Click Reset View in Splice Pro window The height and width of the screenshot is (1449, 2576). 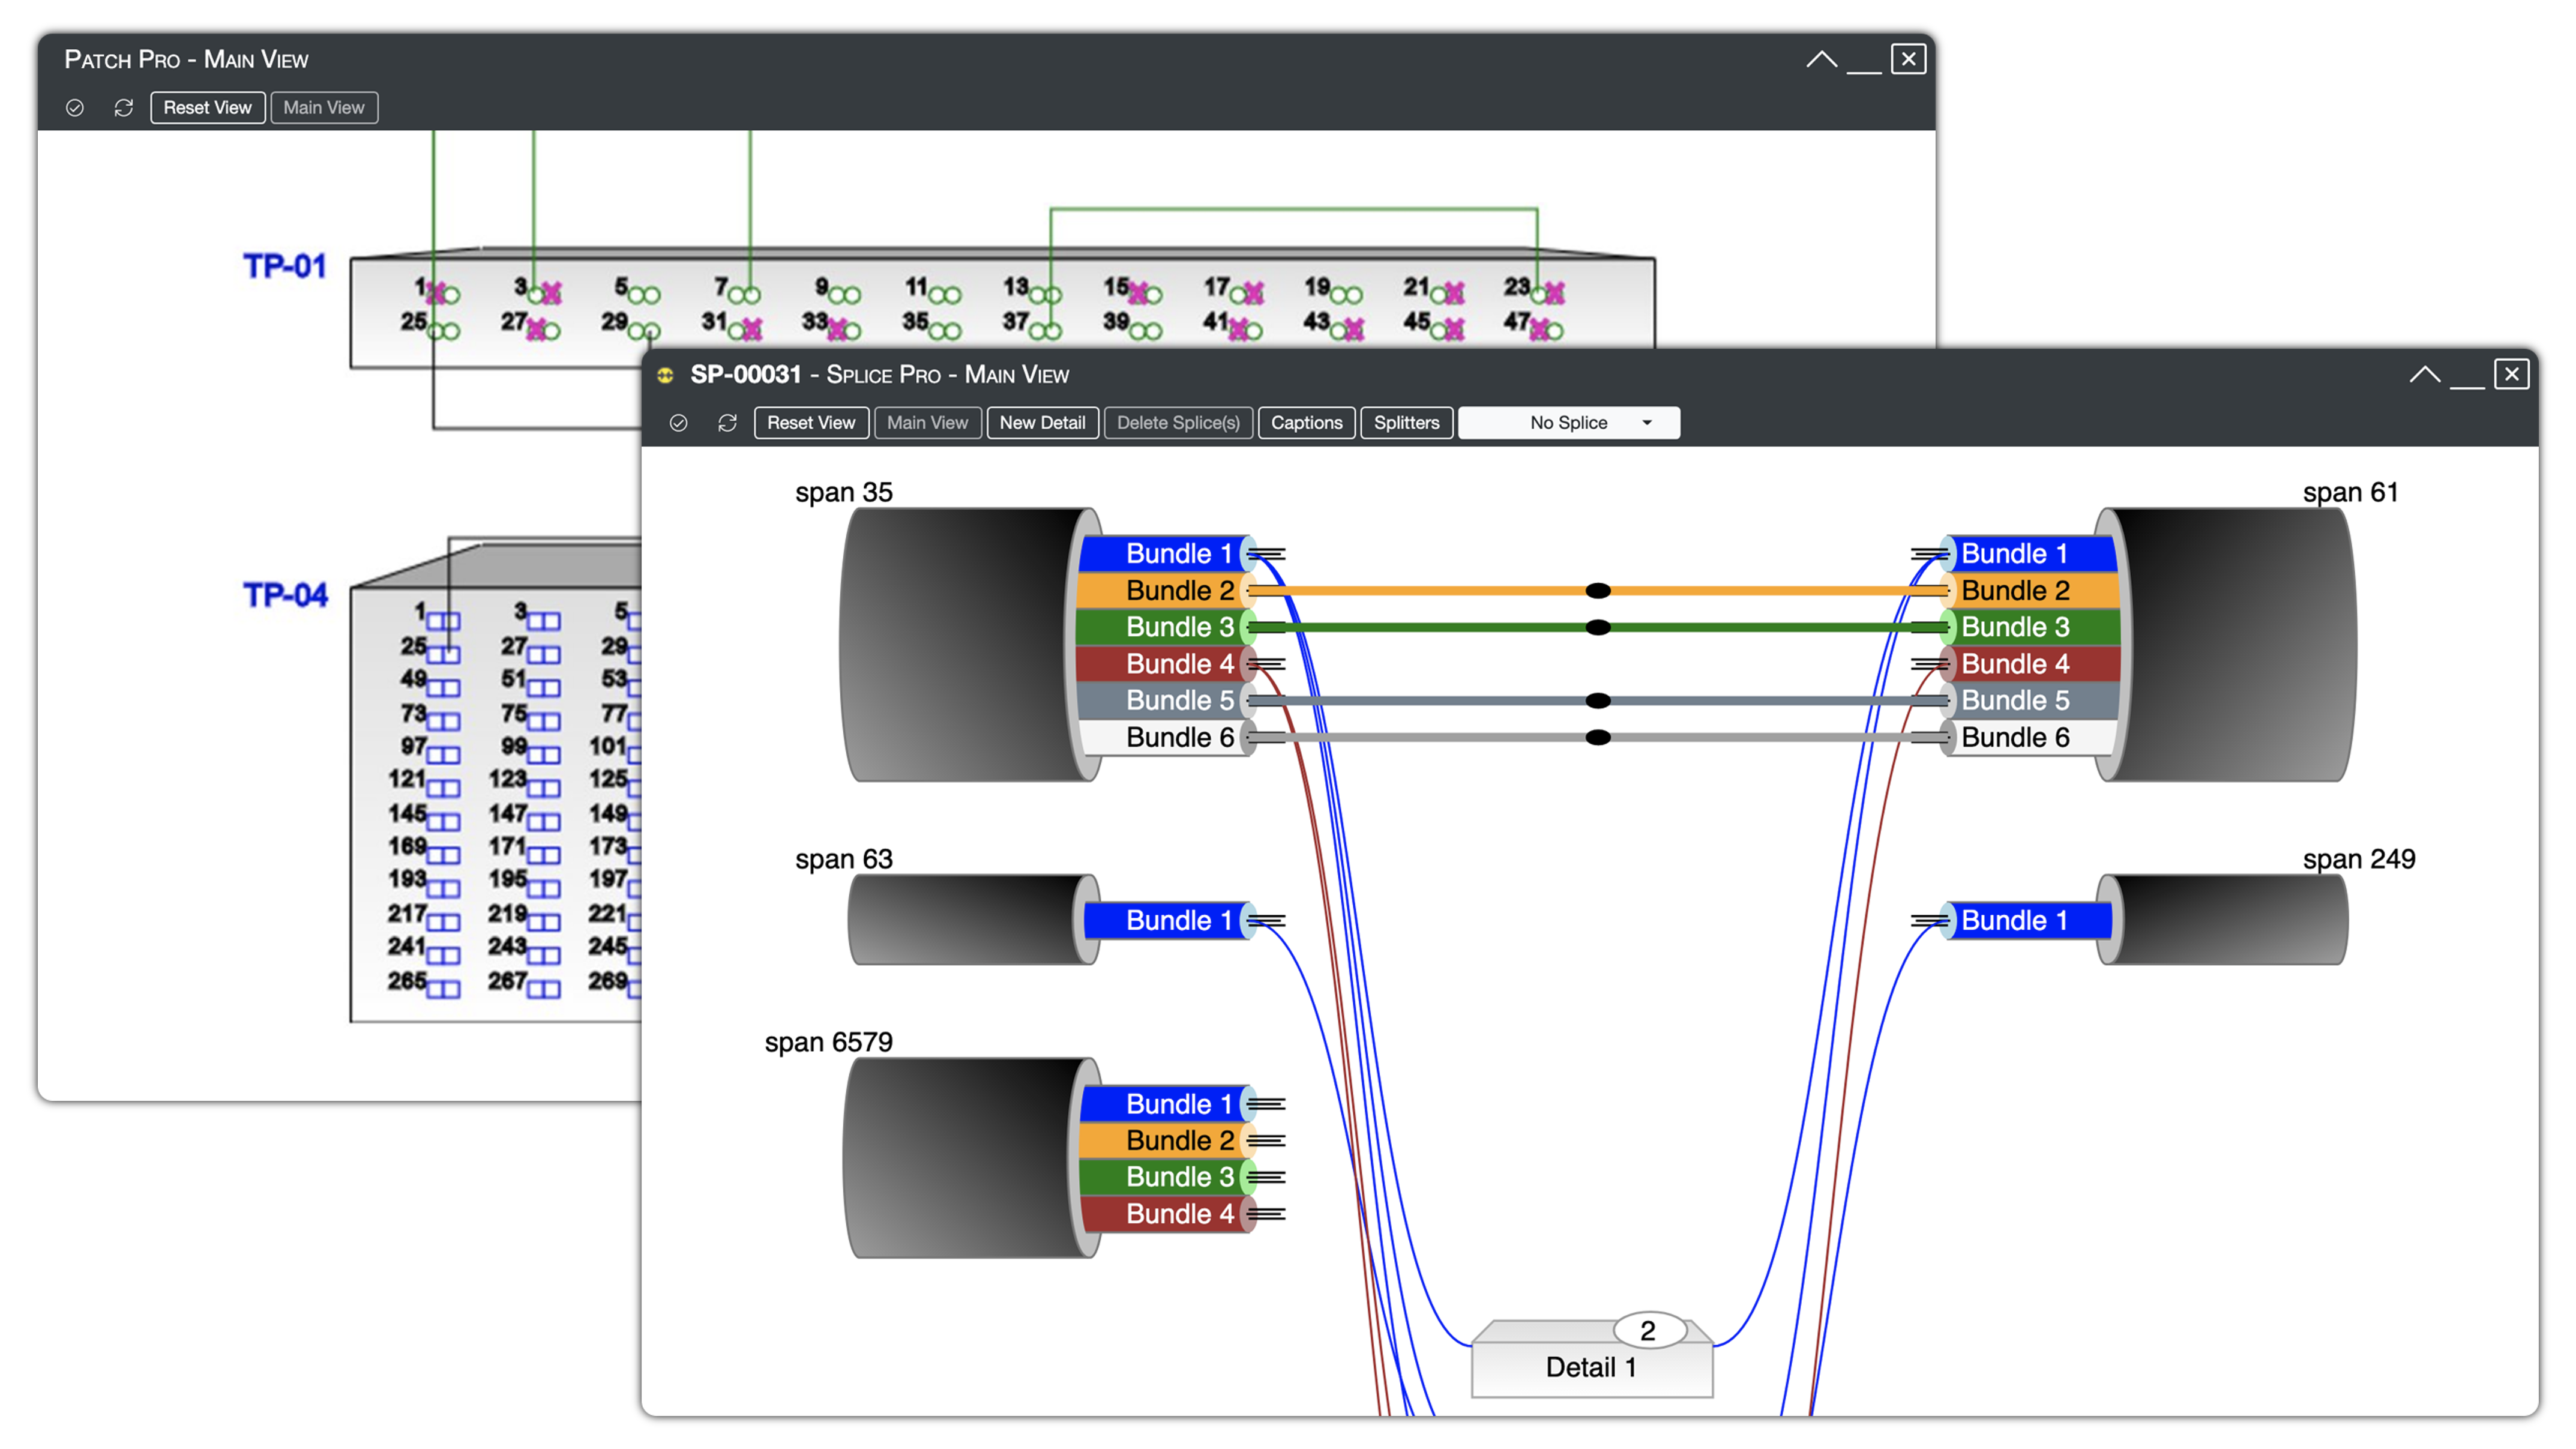[x=811, y=423]
